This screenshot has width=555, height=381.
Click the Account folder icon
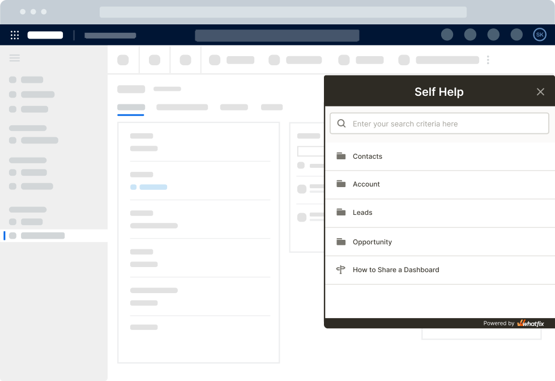(341, 184)
